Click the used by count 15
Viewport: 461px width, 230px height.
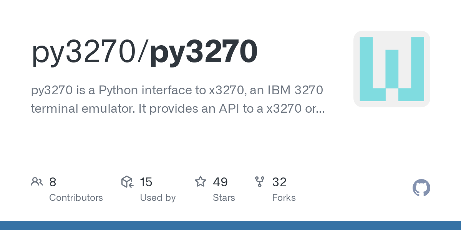click(146, 182)
